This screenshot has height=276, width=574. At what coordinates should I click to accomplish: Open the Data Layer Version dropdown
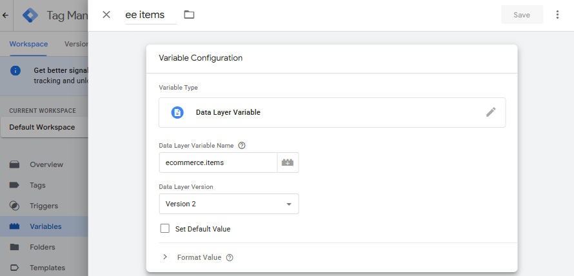coord(228,204)
